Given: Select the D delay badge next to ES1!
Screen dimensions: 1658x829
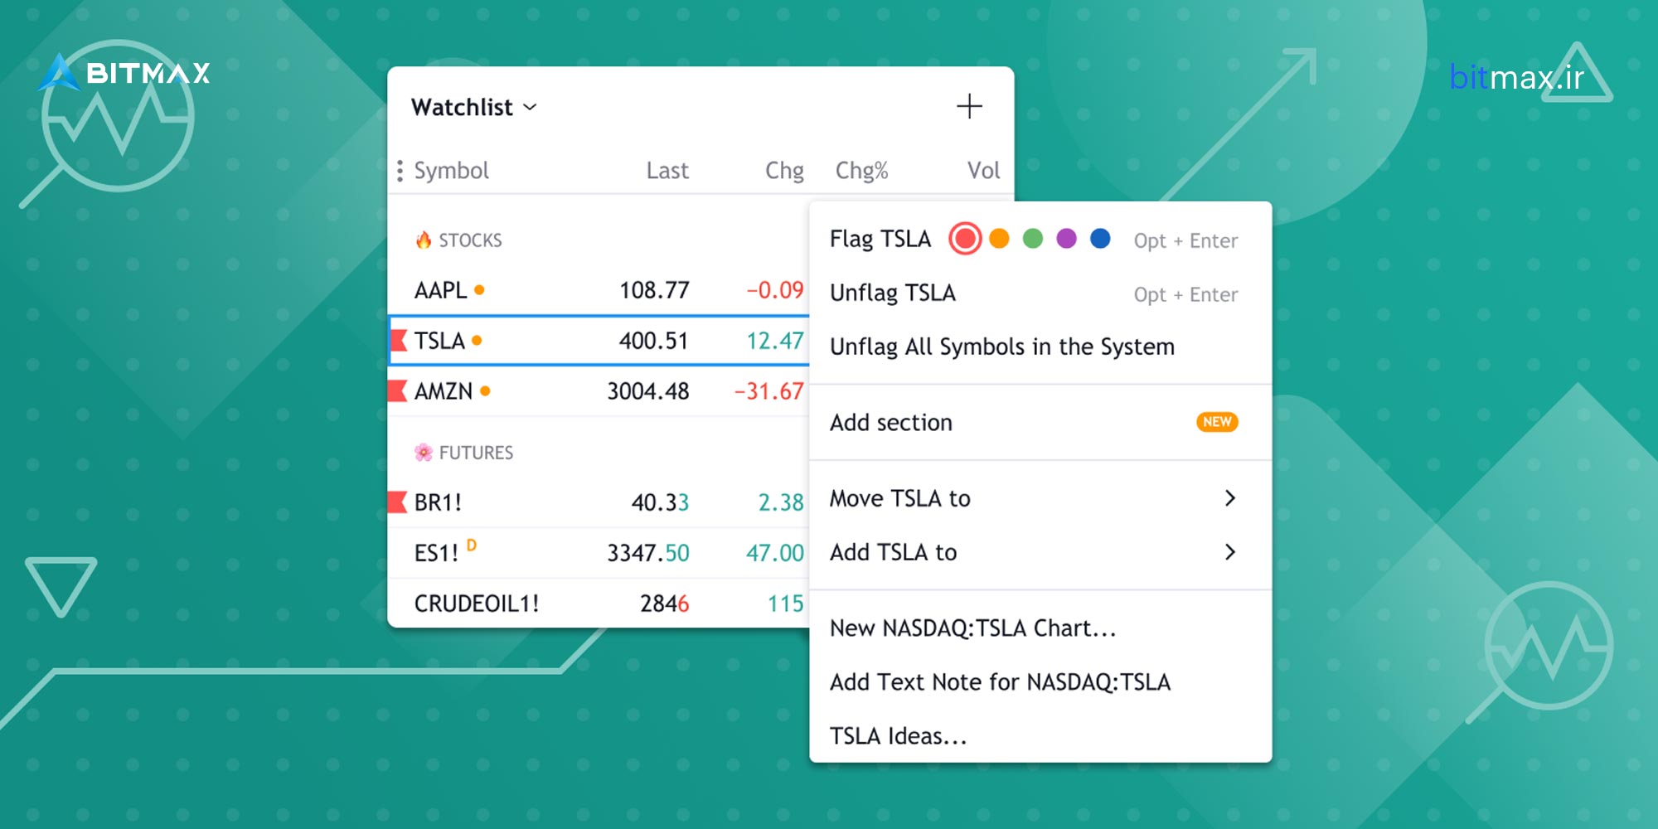Looking at the screenshot, I should pos(472,545).
